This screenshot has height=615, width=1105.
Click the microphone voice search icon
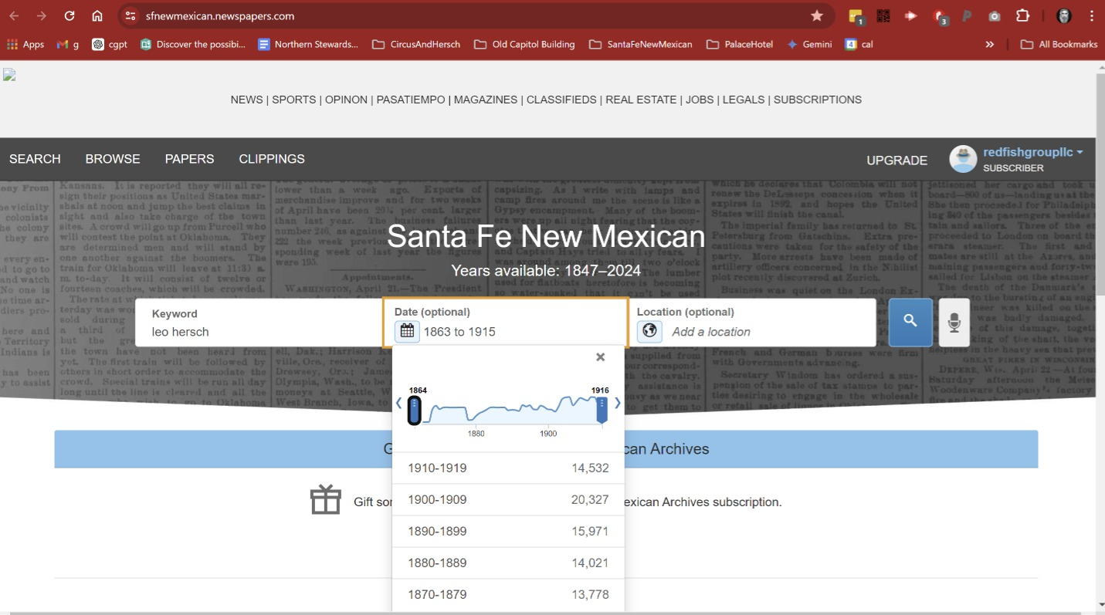coord(954,322)
